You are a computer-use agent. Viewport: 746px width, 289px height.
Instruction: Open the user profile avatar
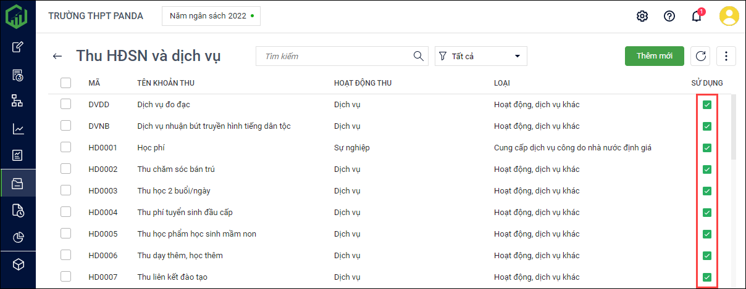pyautogui.click(x=729, y=16)
